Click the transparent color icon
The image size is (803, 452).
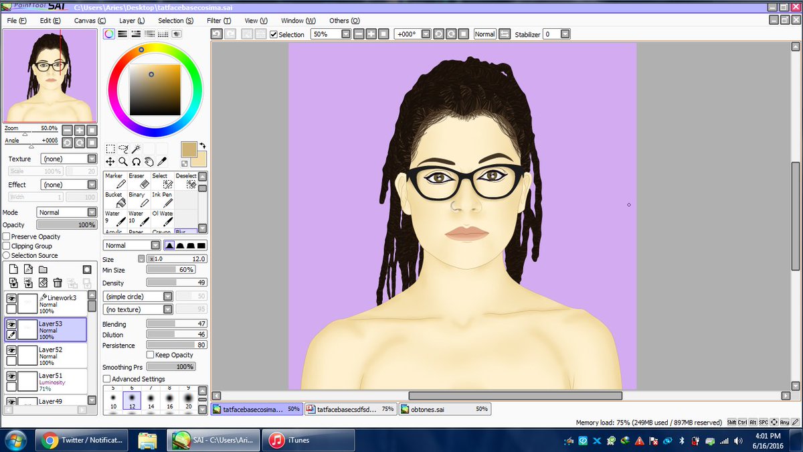[185, 163]
